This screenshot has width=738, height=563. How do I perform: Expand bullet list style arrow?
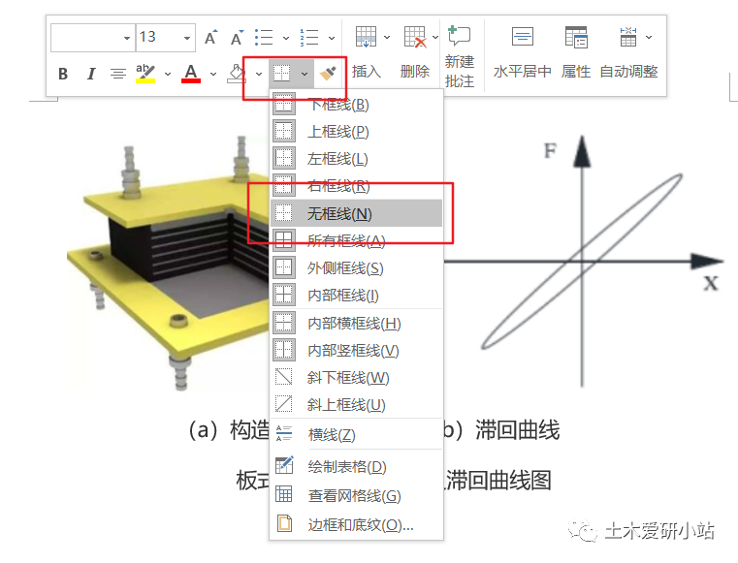click(286, 38)
